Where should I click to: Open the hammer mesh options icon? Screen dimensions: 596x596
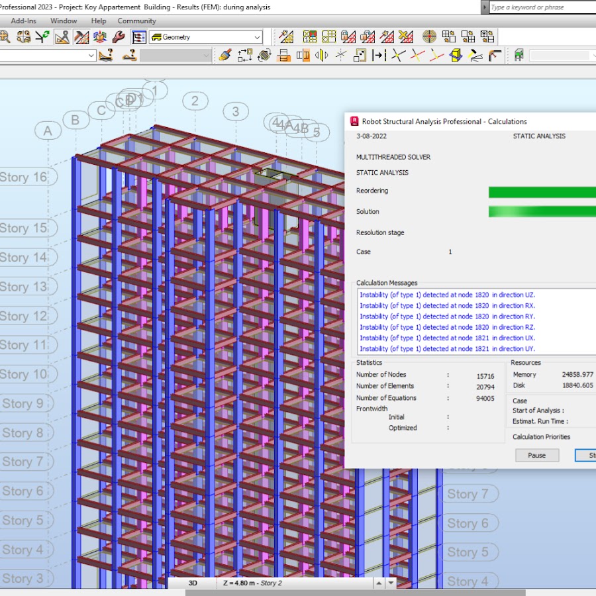tap(81, 37)
